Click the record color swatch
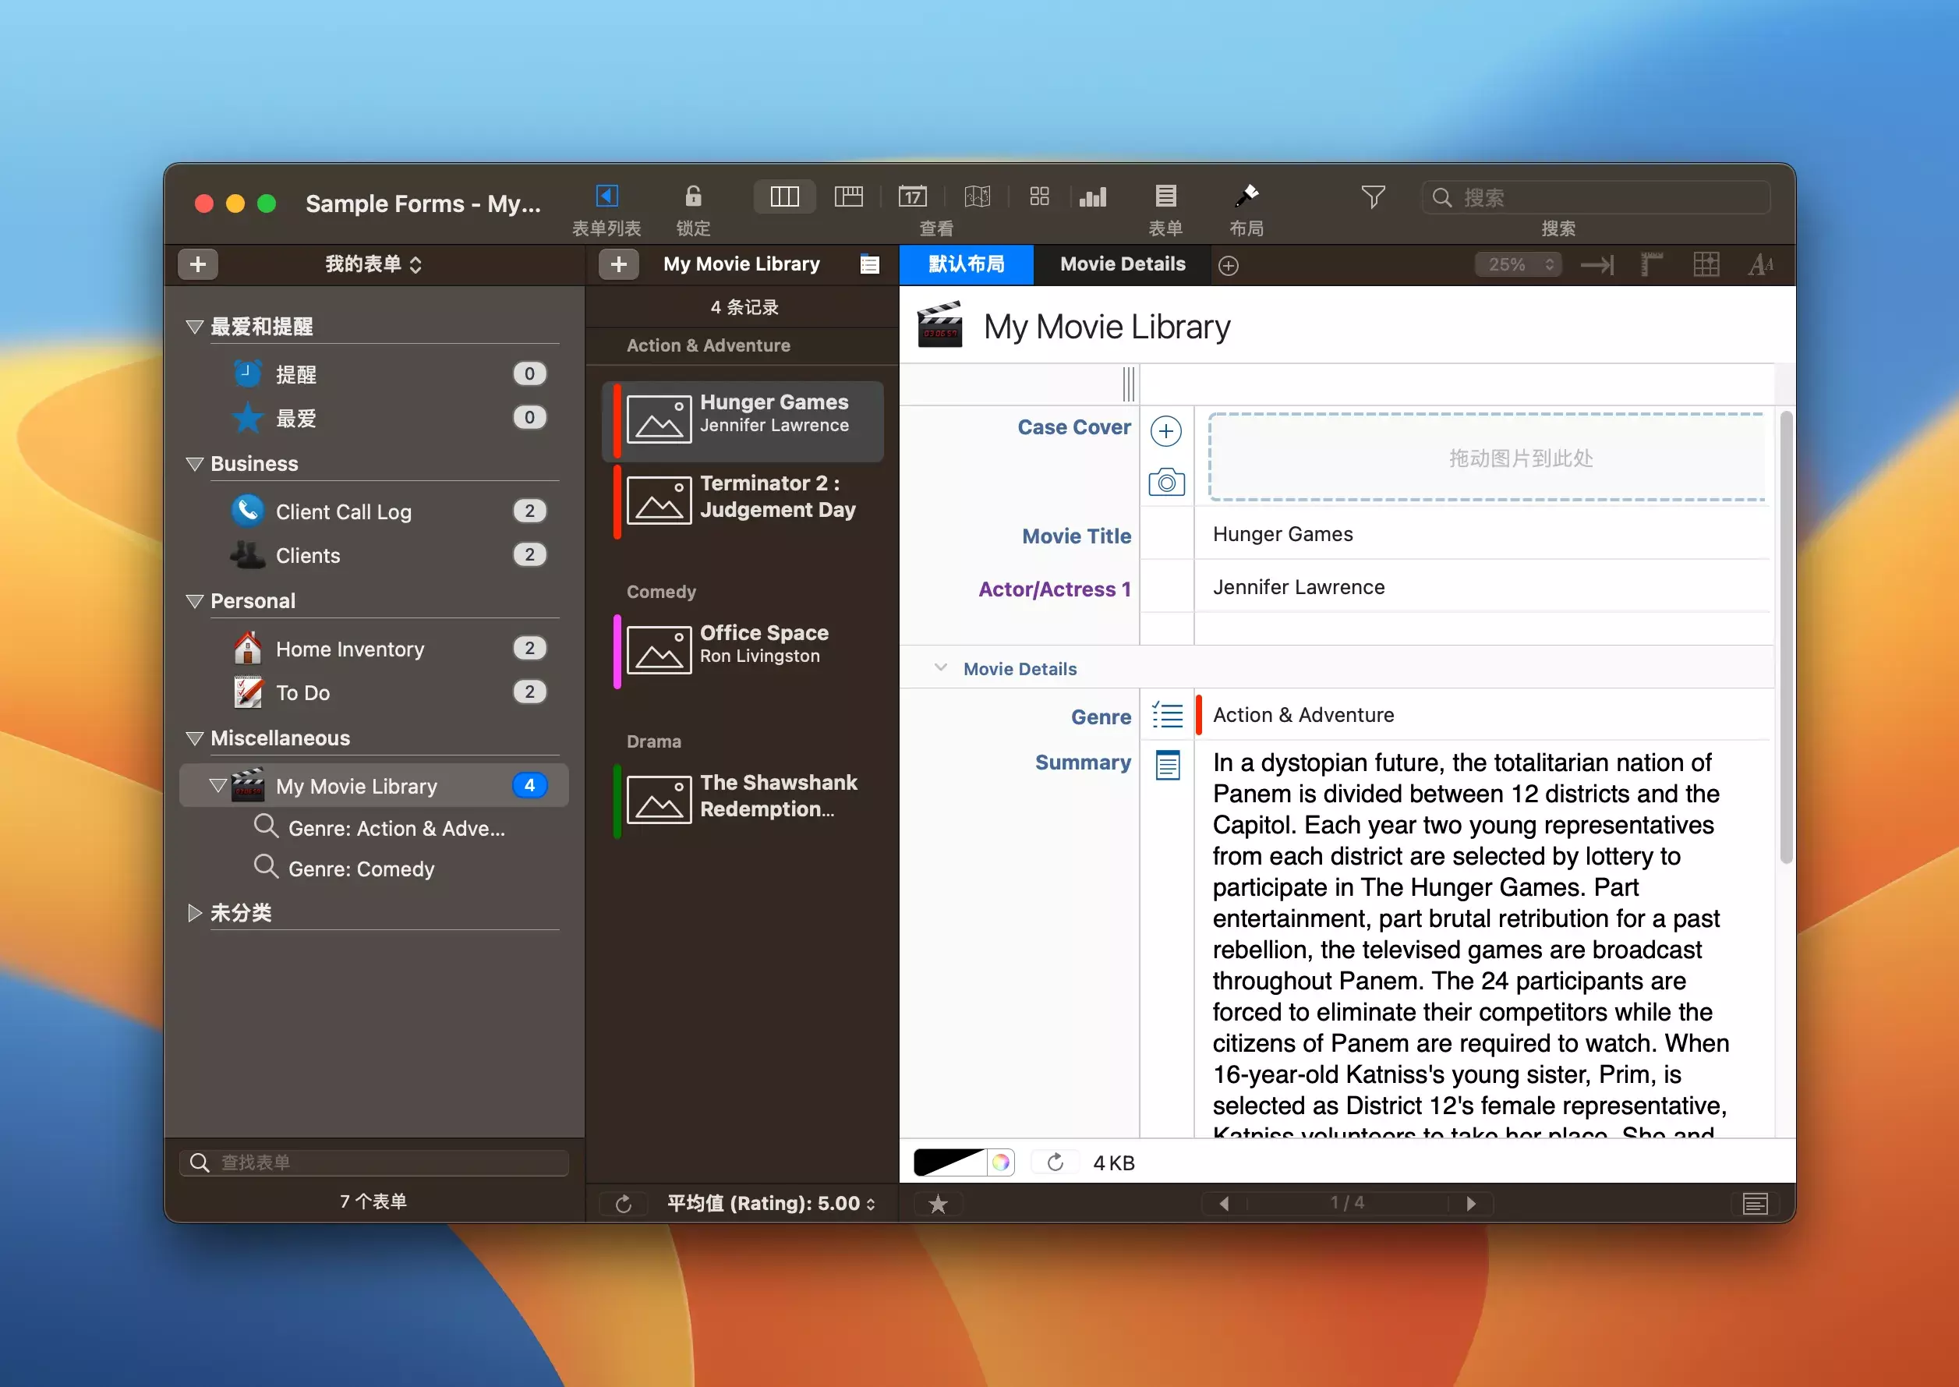1959x1387 pixels. (948, 1162)
